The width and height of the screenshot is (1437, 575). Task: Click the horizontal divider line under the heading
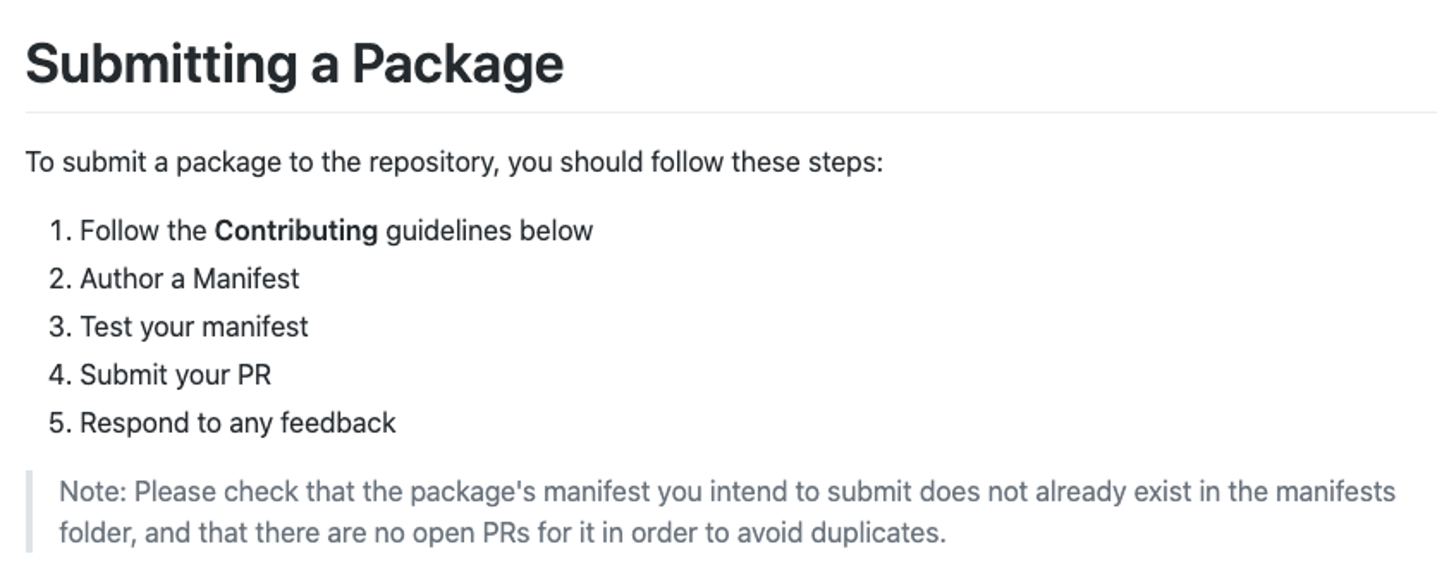point(731,112)
